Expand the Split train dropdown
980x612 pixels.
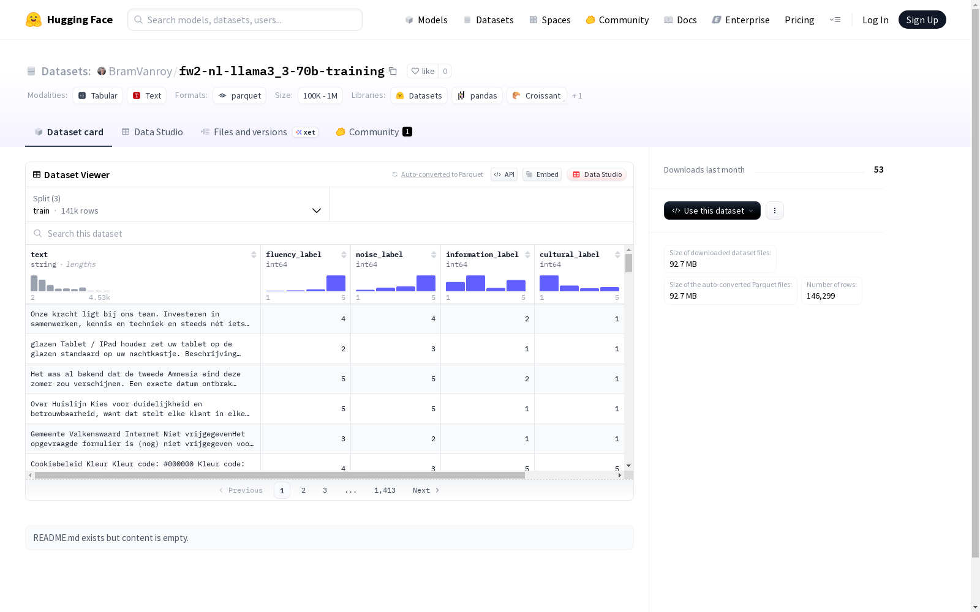click(x=178, y=204)
